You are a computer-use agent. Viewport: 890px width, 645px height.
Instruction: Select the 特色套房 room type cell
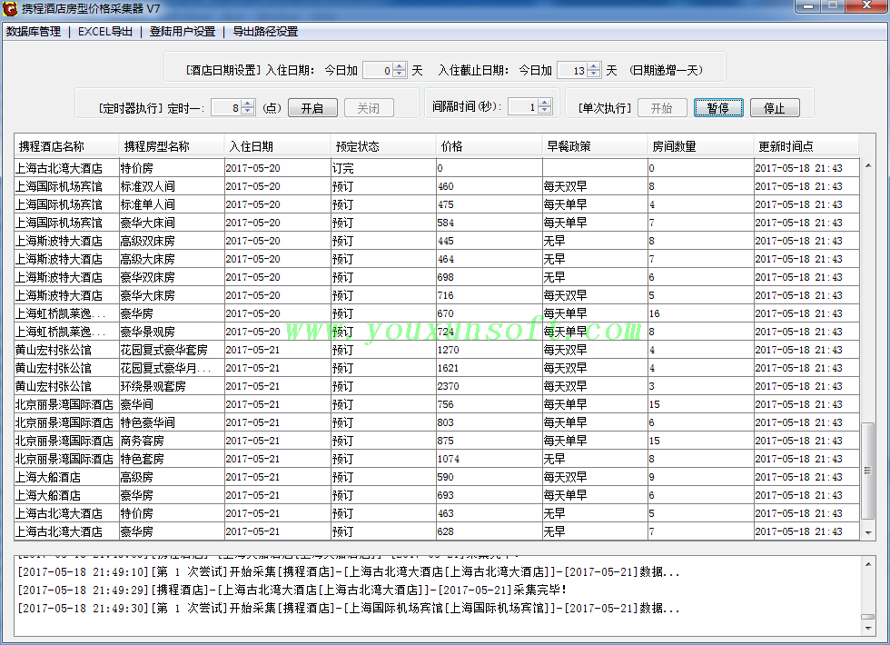172,459
